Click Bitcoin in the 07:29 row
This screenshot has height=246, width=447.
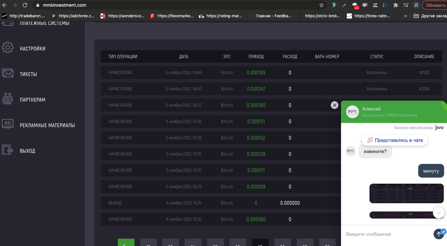[x=227, y=138]
